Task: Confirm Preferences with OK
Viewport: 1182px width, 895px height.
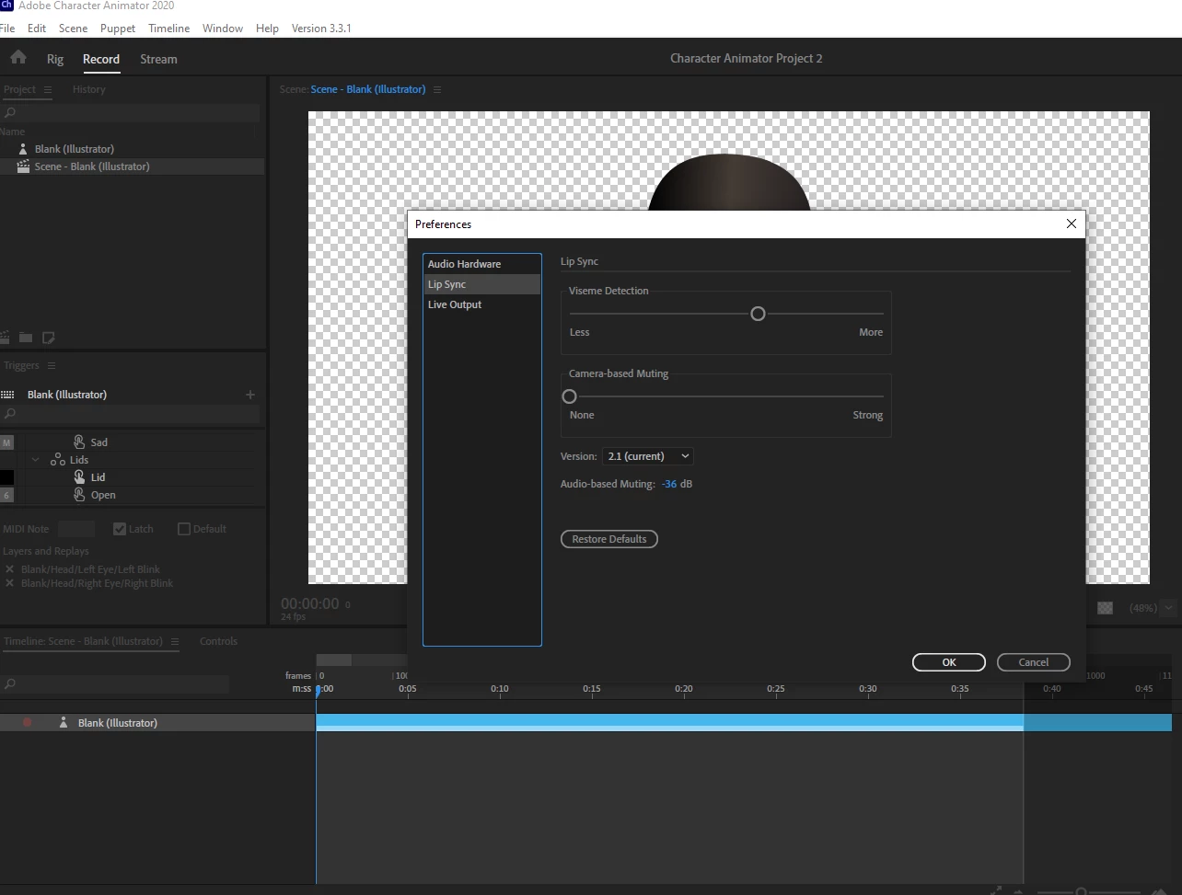Action: pos(949,662)
